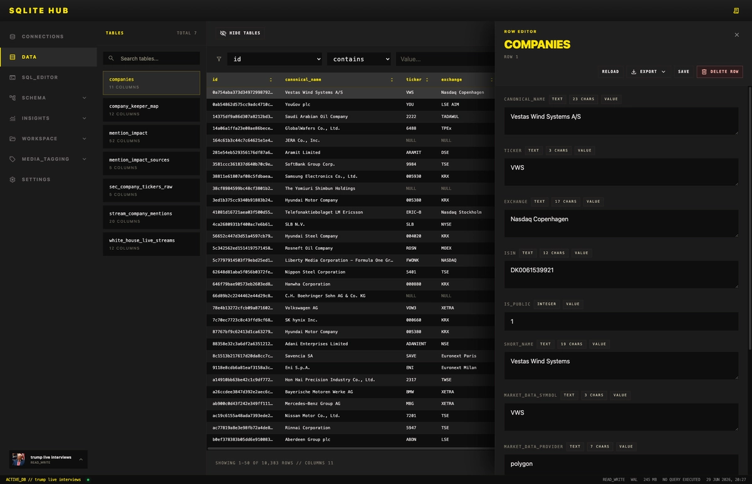
Task: Sort by the ticker column arrows
Action: (x=428, y=80)
